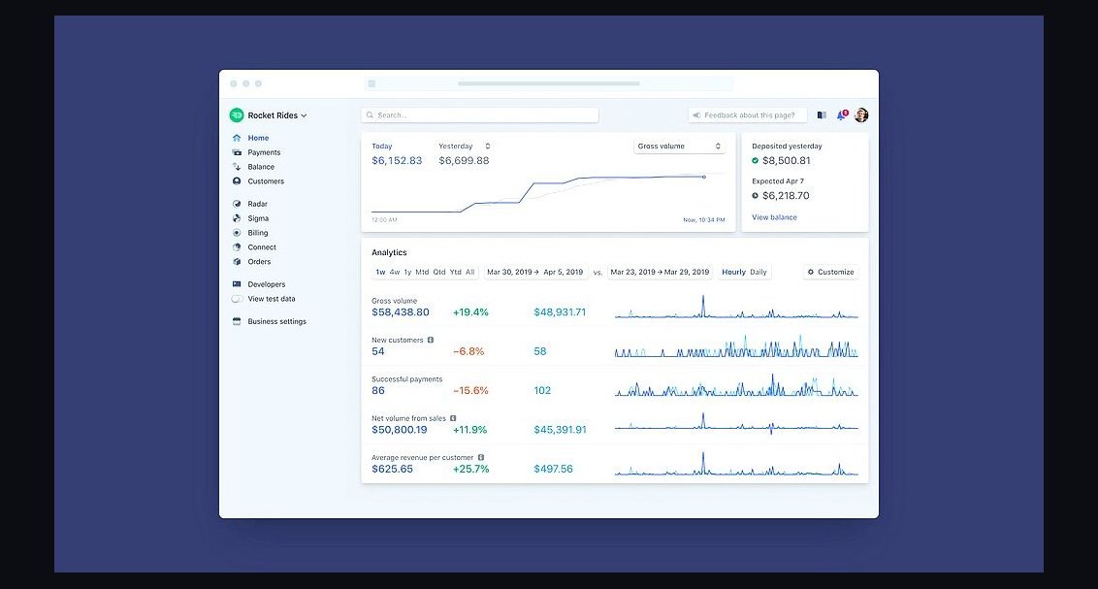Switch to Daily granularity

(759, 273)
